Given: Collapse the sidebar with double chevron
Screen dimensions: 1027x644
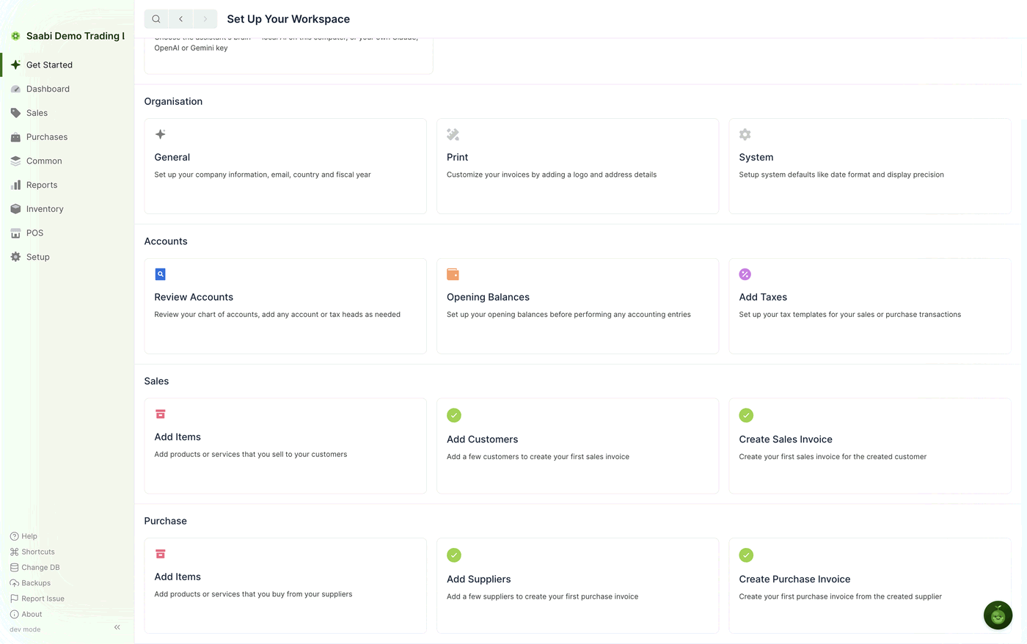Looking at the screenshot, I should coord(117,627).
